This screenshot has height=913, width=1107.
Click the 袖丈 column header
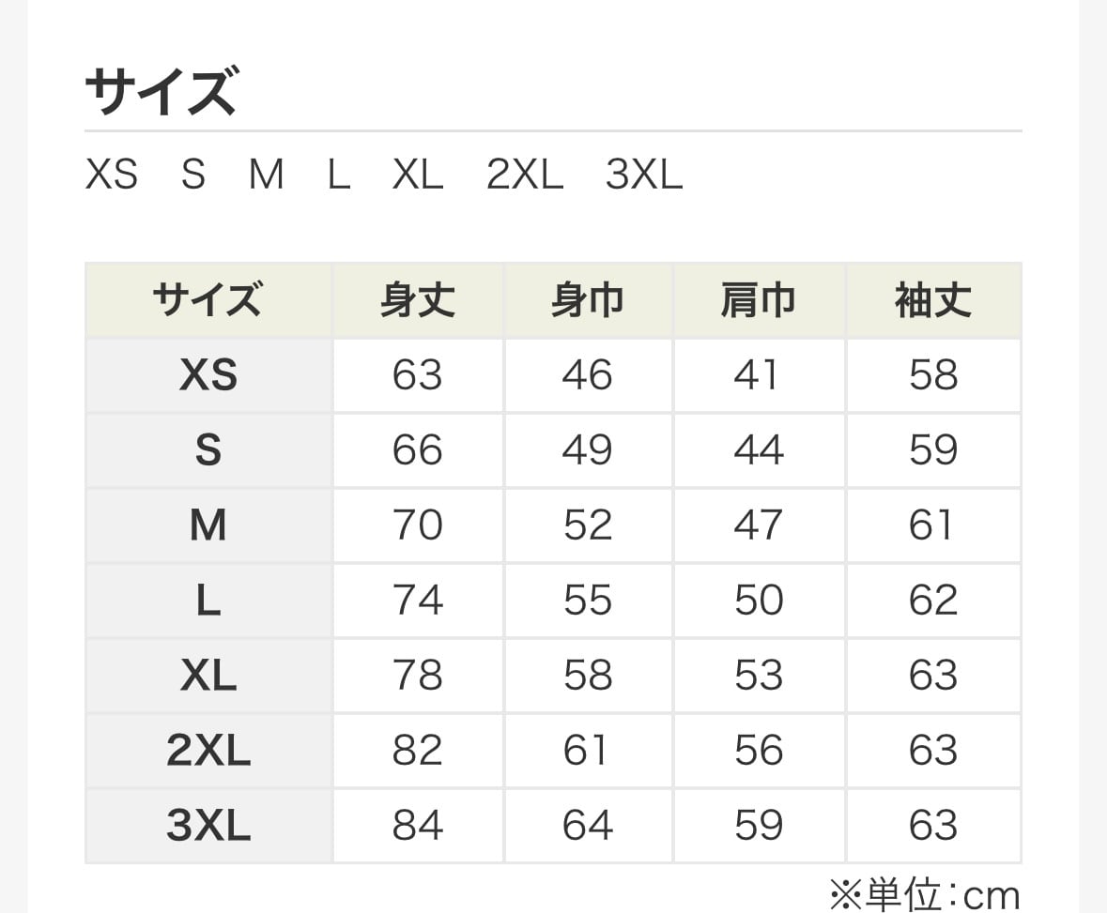933,301
